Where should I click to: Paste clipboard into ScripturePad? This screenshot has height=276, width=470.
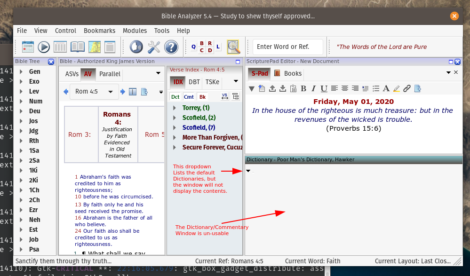[293, 88]
